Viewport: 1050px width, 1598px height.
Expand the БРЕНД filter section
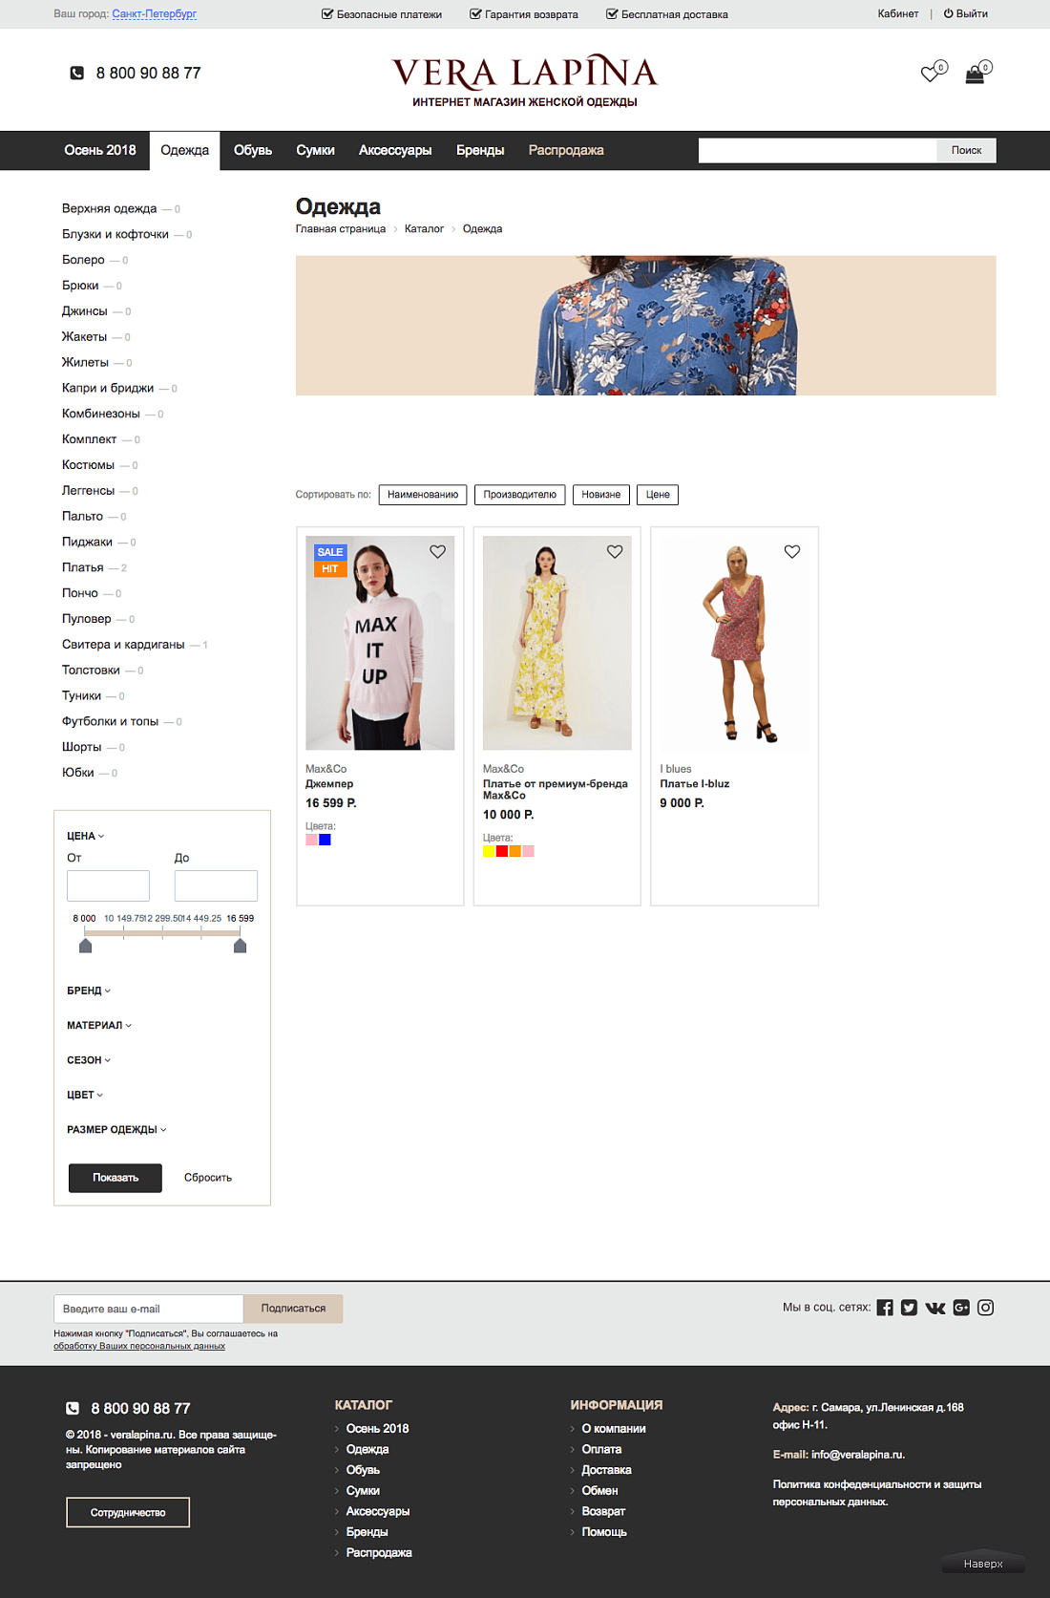pos(89,991)
